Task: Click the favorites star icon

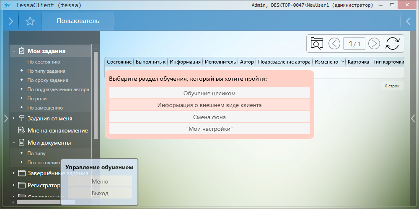Action: tap(30, 21)
